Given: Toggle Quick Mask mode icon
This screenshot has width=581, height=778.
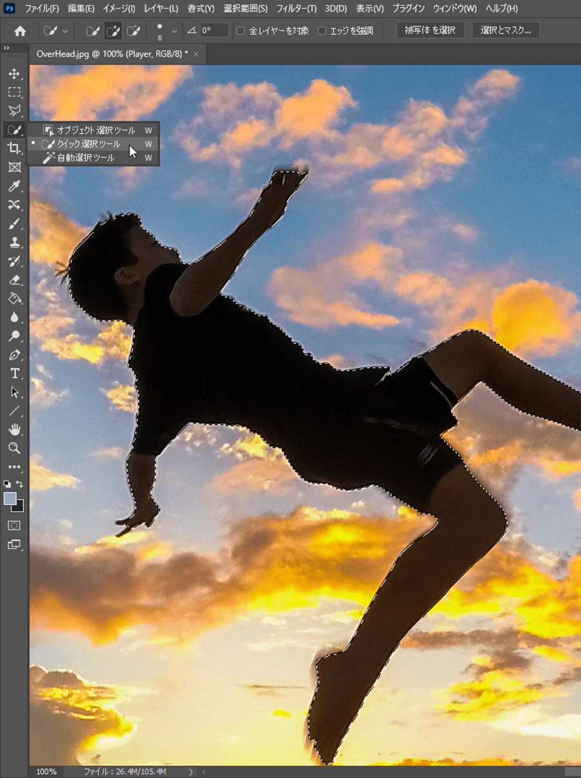Looking at the screenshot, I should click(14, 526).
